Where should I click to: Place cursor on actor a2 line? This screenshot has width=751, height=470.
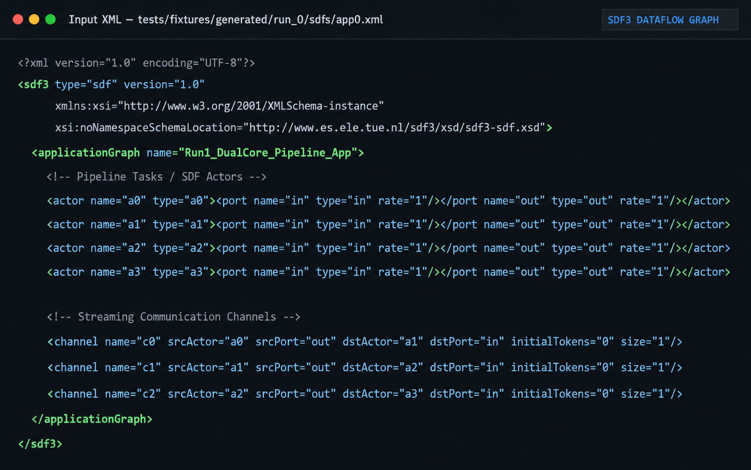point(388,248)
